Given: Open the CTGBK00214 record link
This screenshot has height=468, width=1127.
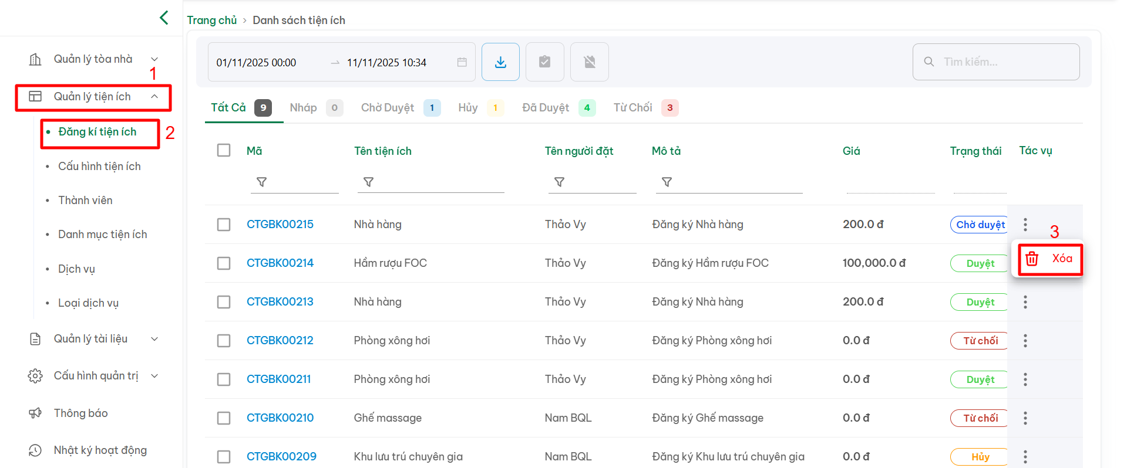Looking at the screenshot, I should [x=280, y=263].
